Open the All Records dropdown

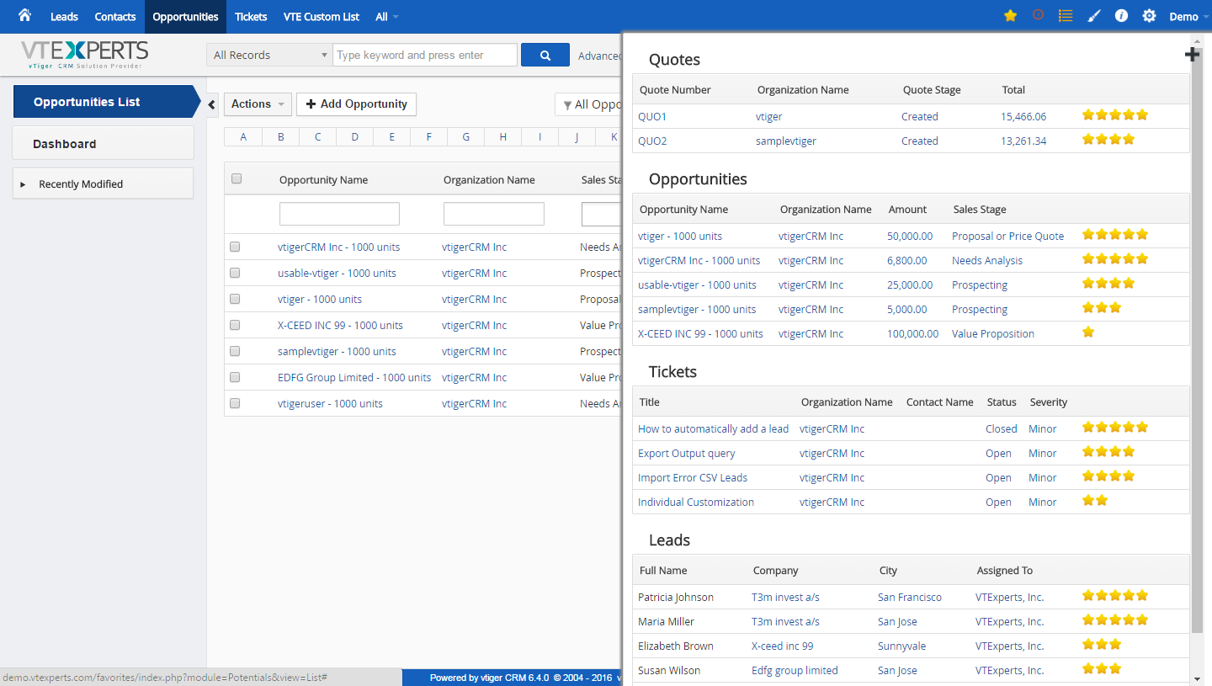pyautogui.click(x=269, y=55)
